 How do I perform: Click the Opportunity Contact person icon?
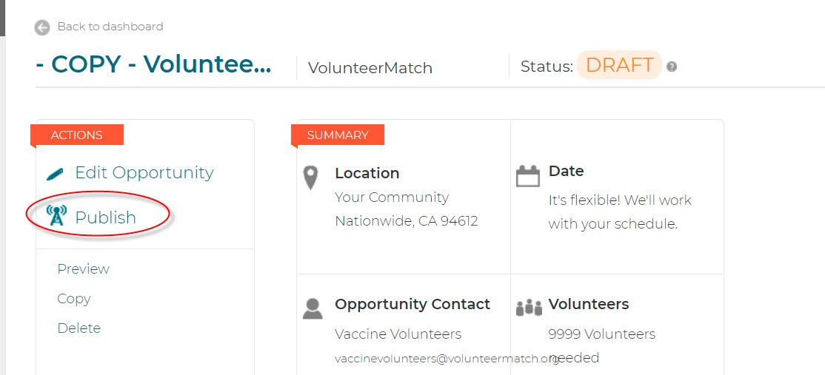[313, 308]
